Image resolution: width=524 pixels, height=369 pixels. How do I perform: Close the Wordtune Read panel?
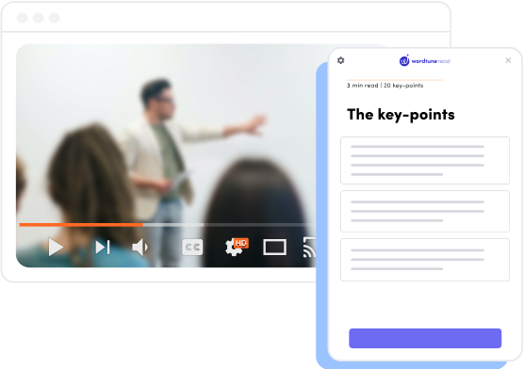pos(508,60)
